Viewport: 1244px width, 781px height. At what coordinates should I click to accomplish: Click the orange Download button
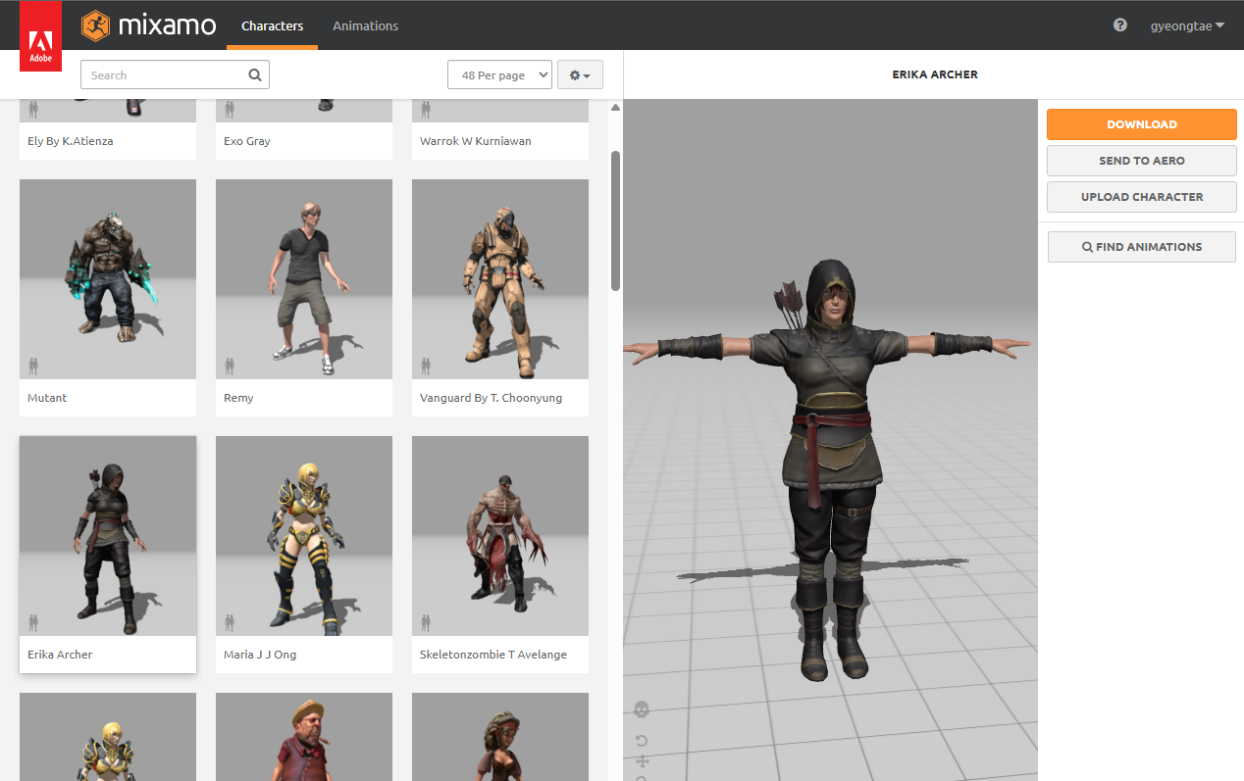pyautogui.click(x=1142, y=124)
